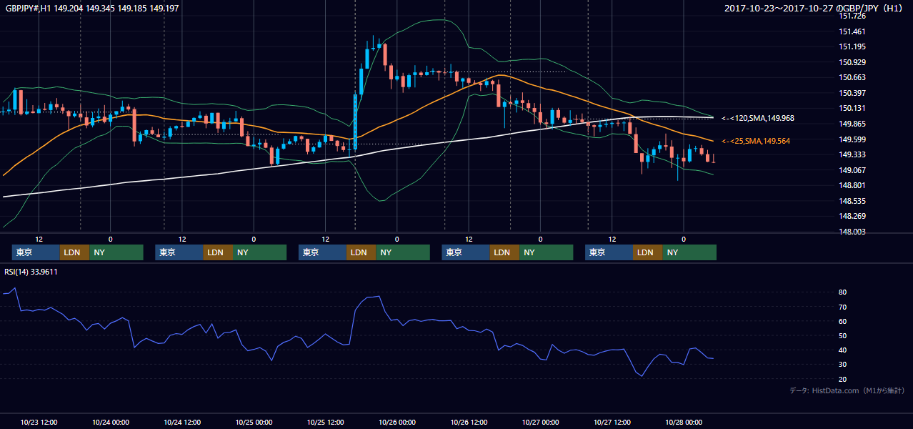The width and height of the screenshot is (913, 429).
Task: Click RSI scale value 30
Action: (x=843, y=365)
